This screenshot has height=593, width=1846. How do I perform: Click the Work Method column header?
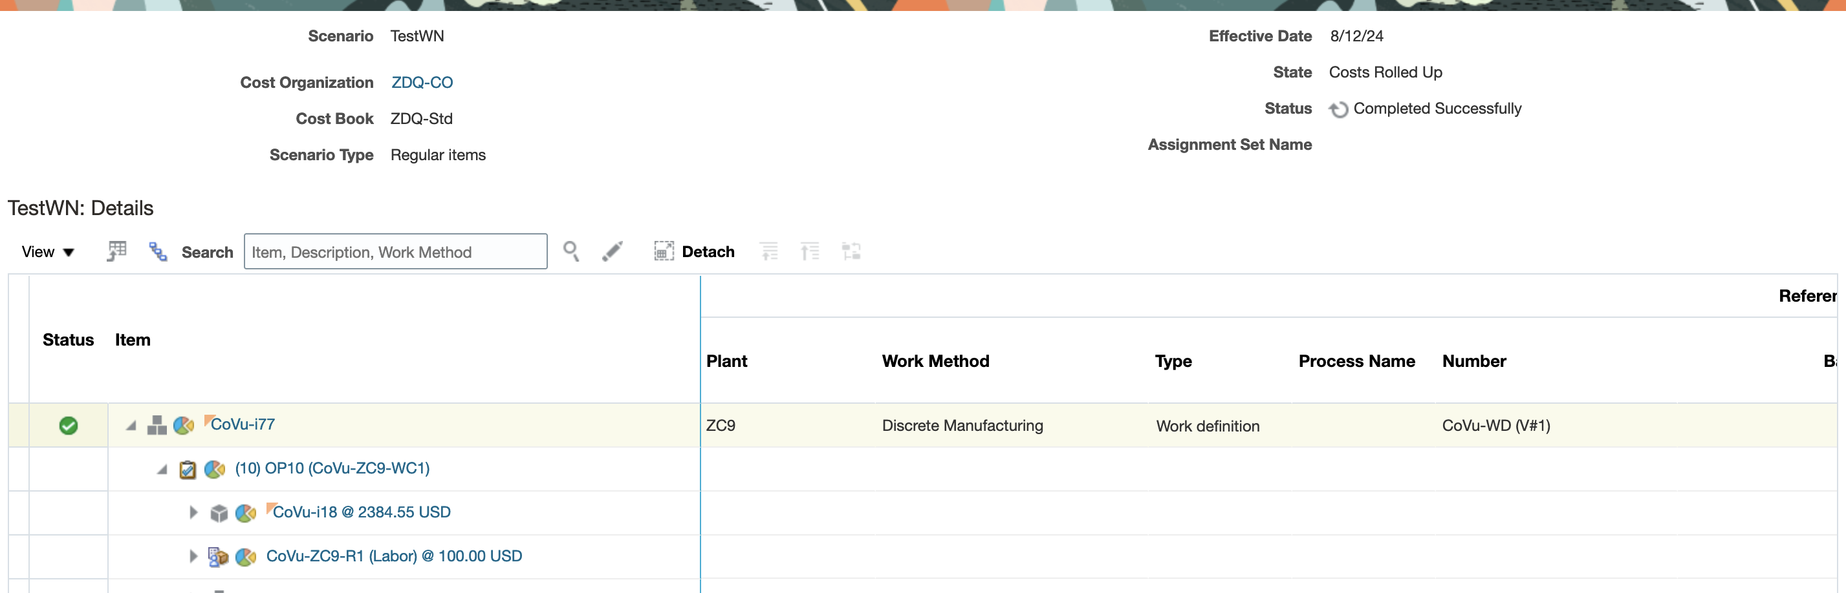coord(935,361)
